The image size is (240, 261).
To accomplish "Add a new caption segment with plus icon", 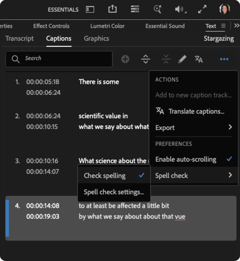I will point(125,59).
